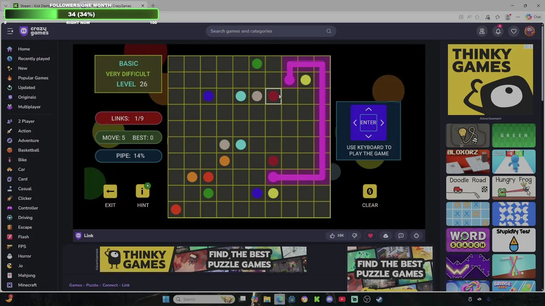Dislike the game with thumbs down
This screenshot has width=545, height=306.
click(x=355, y=235)
